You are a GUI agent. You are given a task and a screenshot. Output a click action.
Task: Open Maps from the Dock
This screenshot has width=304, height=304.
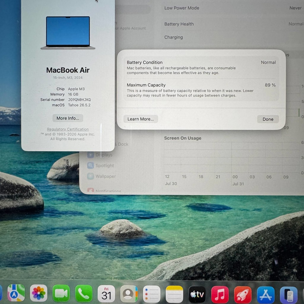coord(16,293)
